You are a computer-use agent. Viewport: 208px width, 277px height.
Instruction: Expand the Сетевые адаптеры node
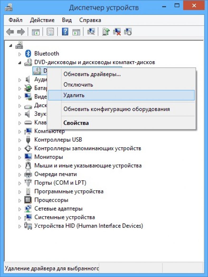(x=20, y=209)
